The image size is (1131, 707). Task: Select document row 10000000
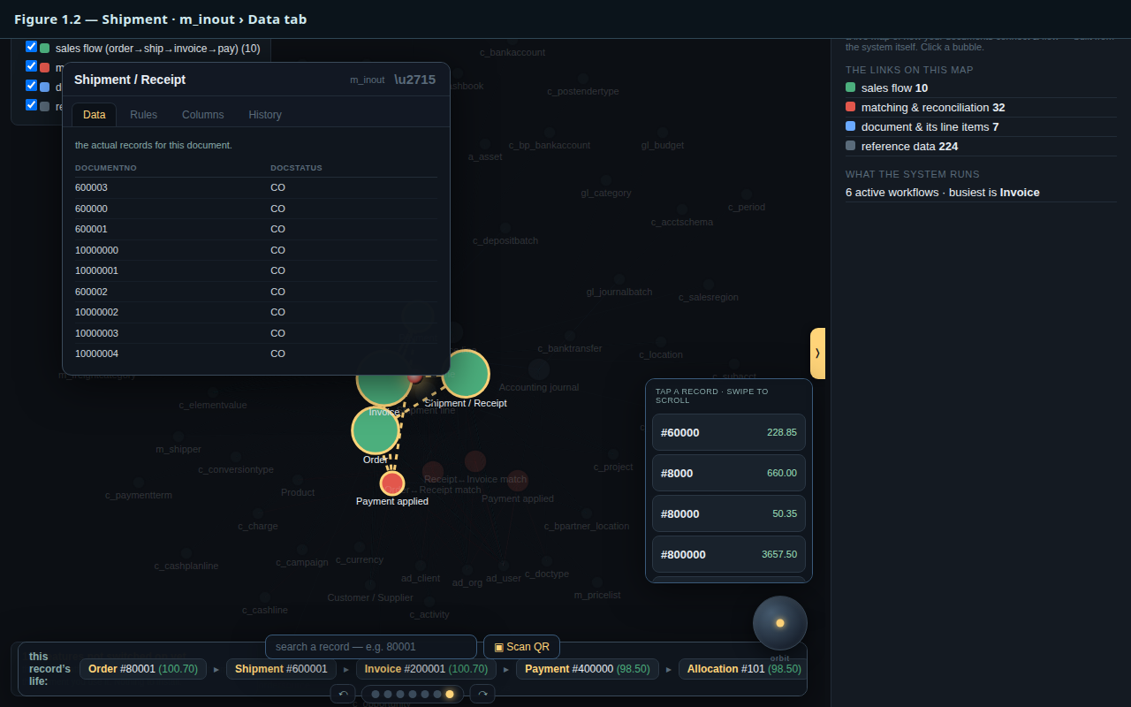256,250
